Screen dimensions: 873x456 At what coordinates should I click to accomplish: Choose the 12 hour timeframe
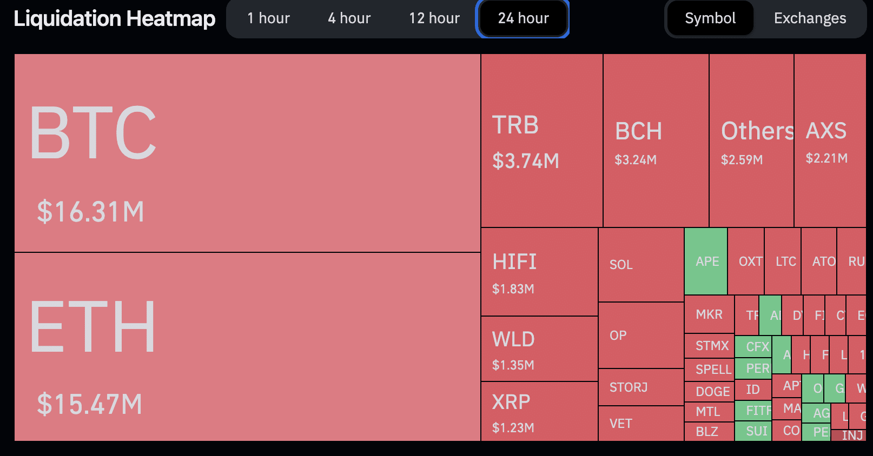434,18
